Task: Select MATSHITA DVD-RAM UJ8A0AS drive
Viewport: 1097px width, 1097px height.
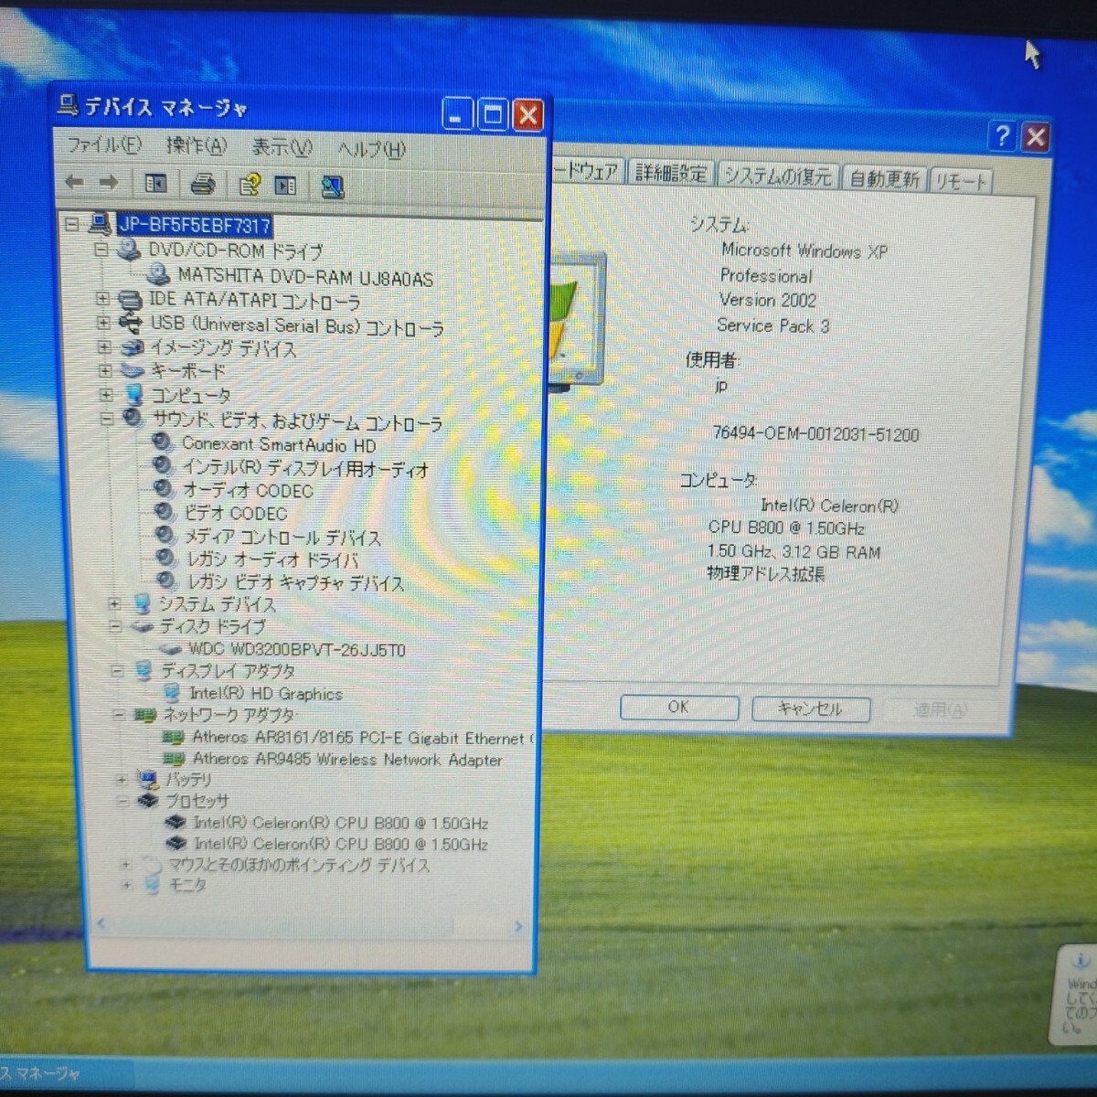Action: coord(304,277)
